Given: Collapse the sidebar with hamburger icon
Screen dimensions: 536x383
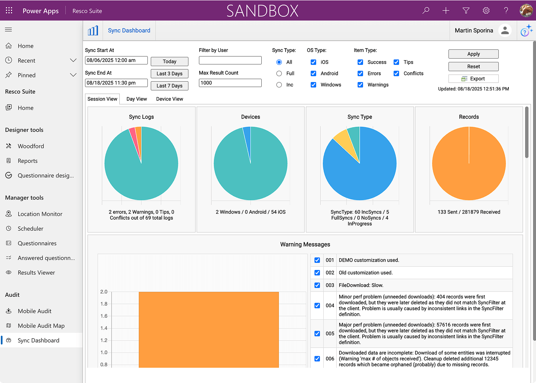Looking at the screenshot, I should click(8, 30).
